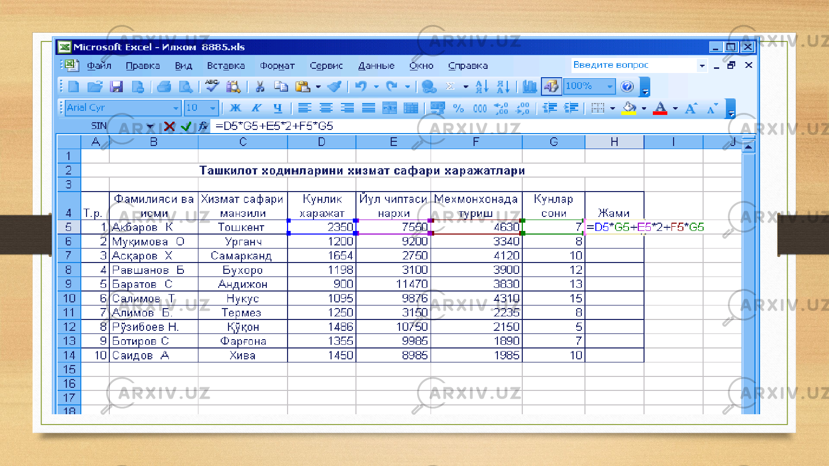This screenshot has width=829, height=466.
Task: Select row 9 header
Action: (x=69, y=284)
